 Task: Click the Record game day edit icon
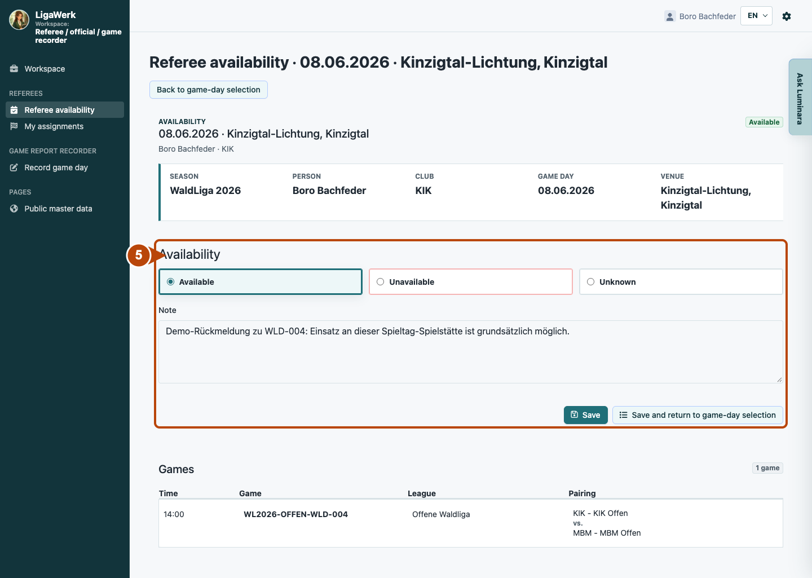(14, 167)
